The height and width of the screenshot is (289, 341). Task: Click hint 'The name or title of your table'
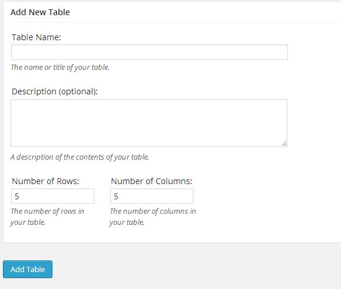(60, 68)
